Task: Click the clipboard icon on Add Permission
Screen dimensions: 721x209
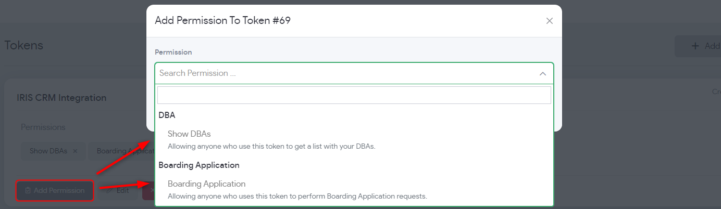Action: coord(28,191)
